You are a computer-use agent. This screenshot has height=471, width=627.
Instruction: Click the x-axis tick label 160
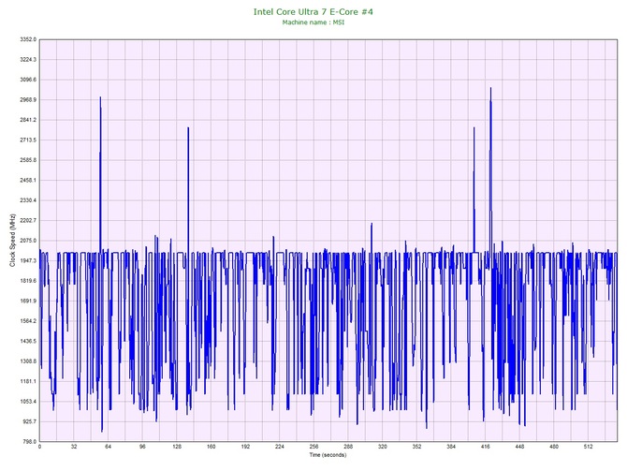[211, 447]
